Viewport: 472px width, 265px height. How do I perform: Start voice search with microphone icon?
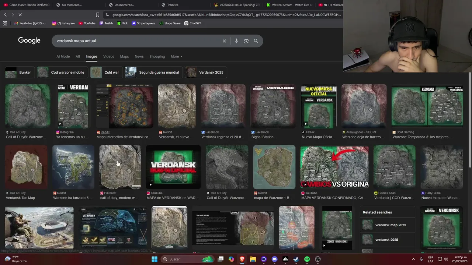tap(236, 41)
